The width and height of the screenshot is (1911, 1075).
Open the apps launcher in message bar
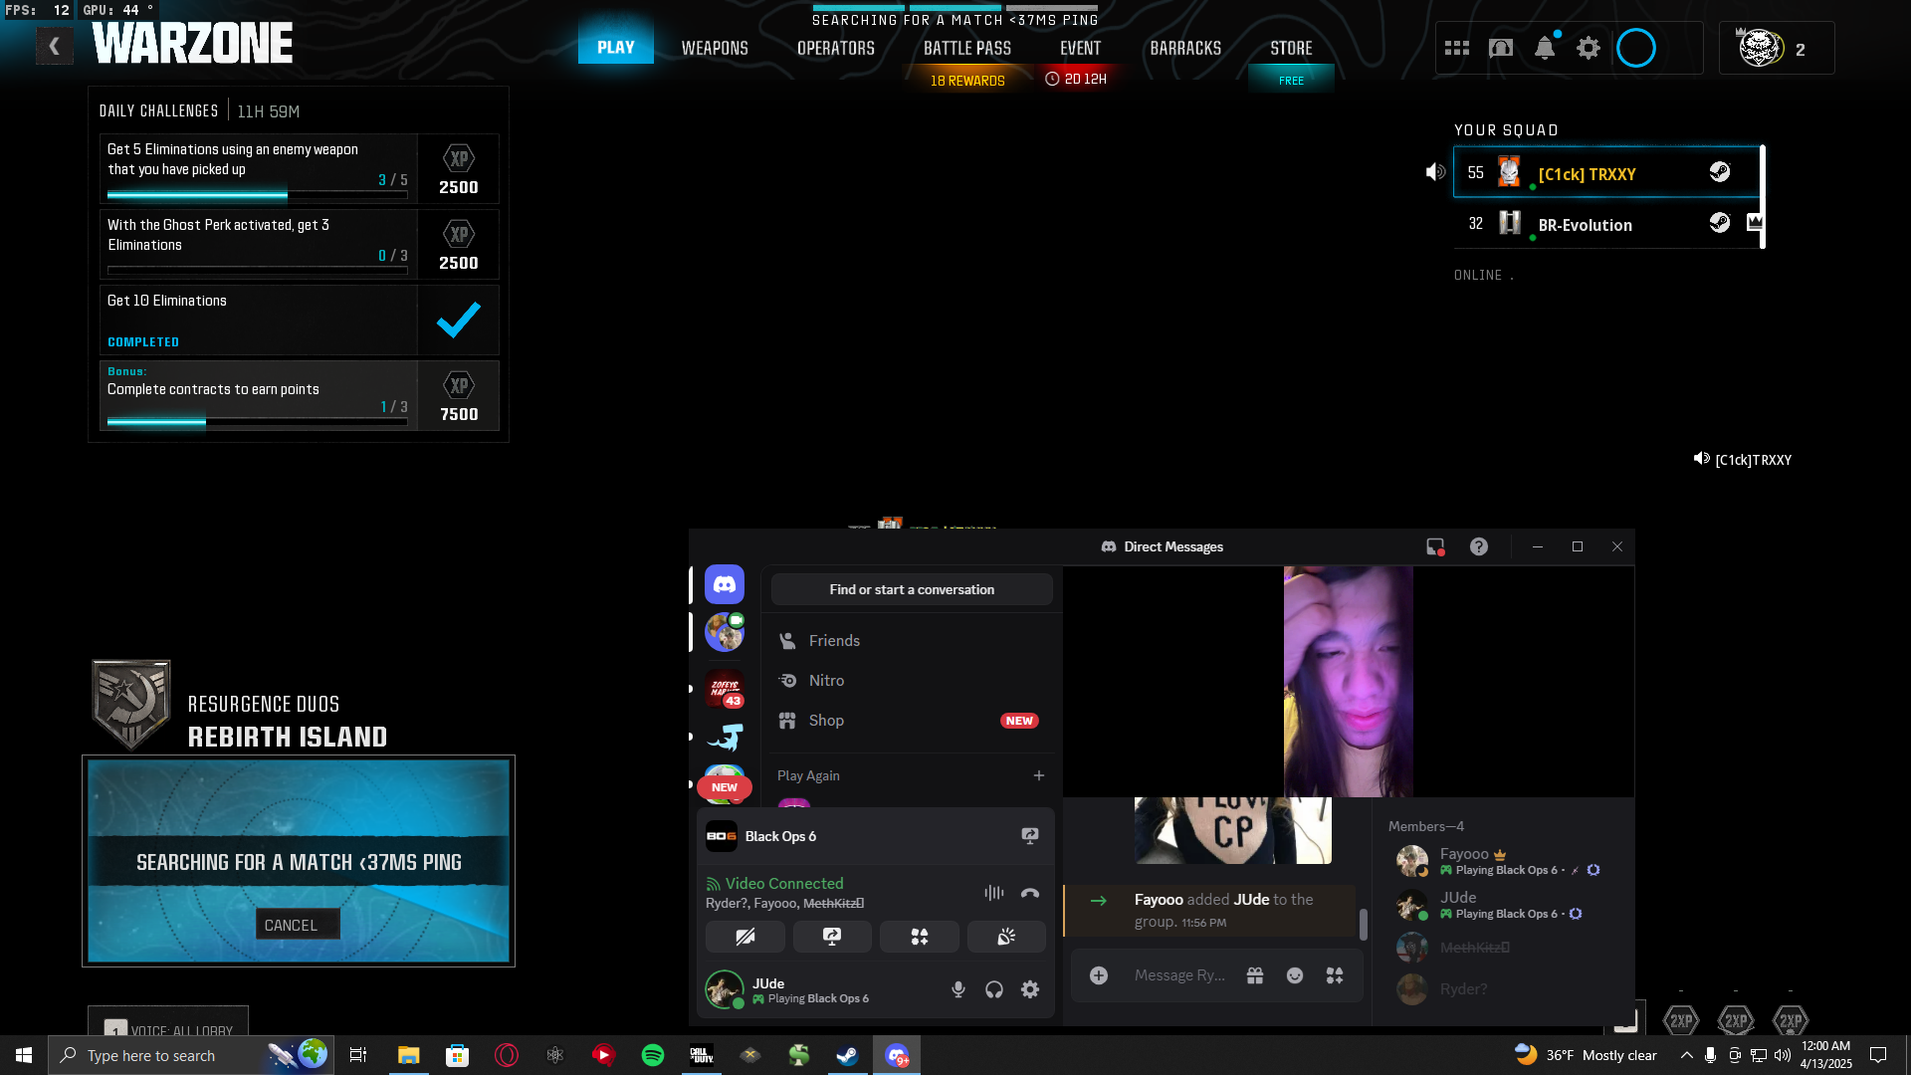coord(1335,975)
